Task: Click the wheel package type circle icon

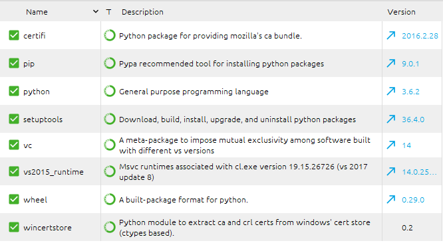Action: click(110, 199)
